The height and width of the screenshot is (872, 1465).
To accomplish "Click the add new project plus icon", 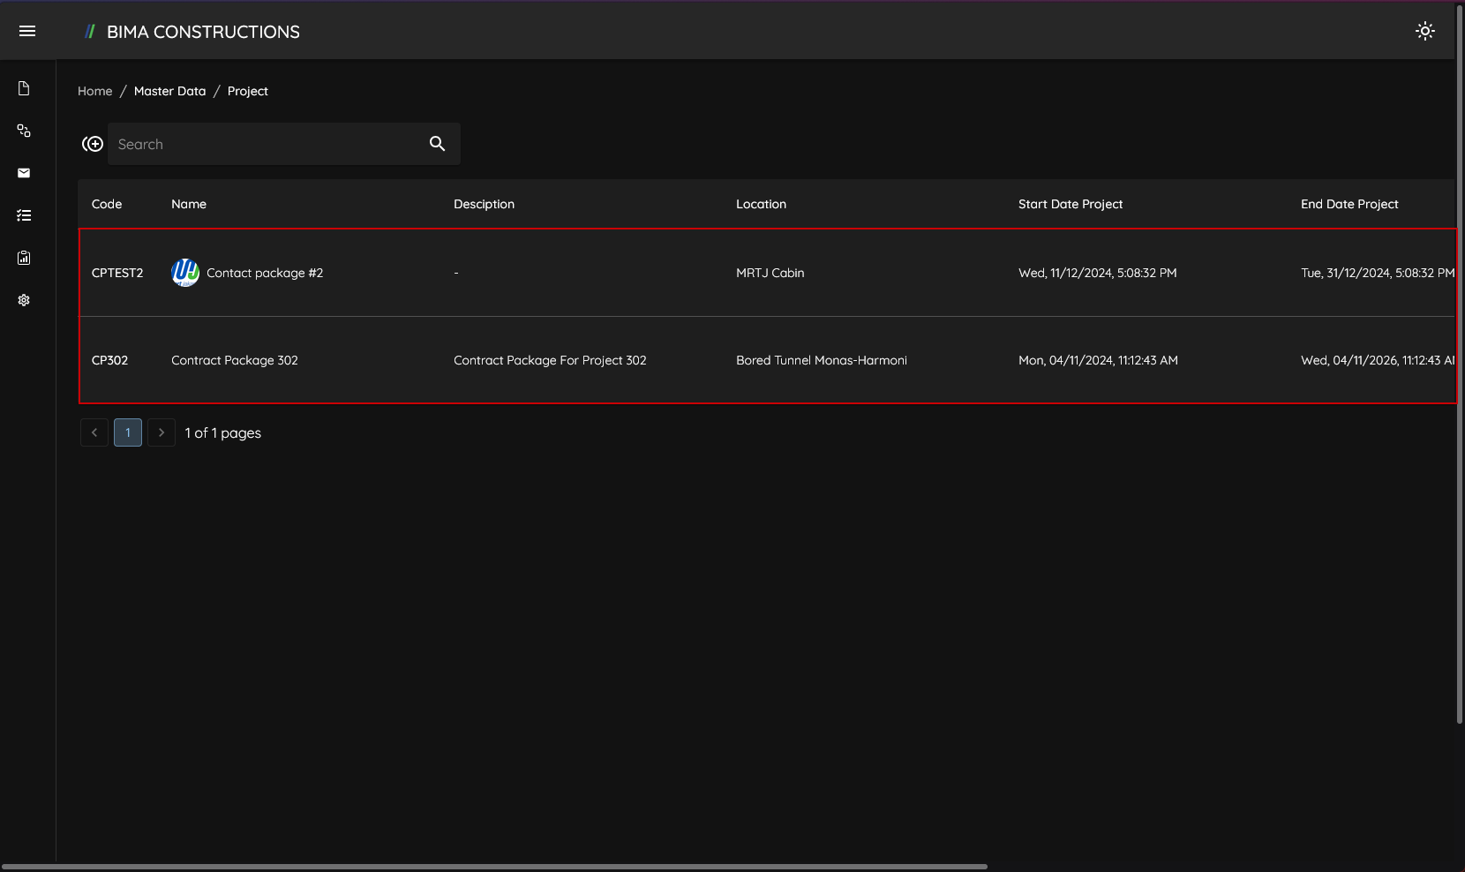I will [x=93, y=144].
